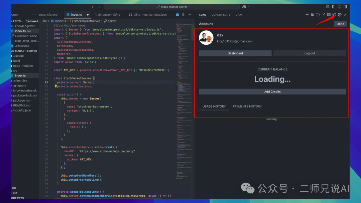Select the COPILOT EDITS tab
The height and width of the screenshot is (203, 361).
pos(221,14)
